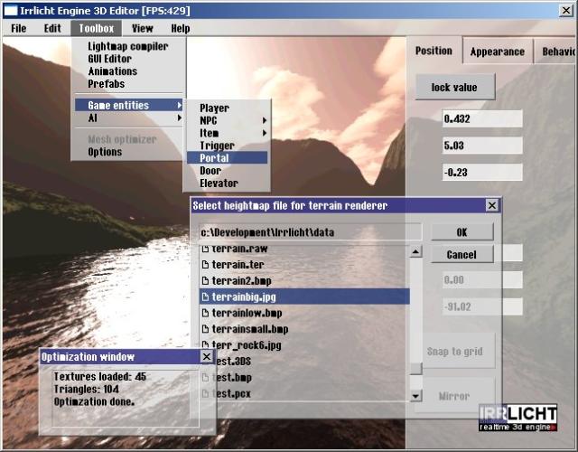Click the file list scroll down arrow

[415, 396]
